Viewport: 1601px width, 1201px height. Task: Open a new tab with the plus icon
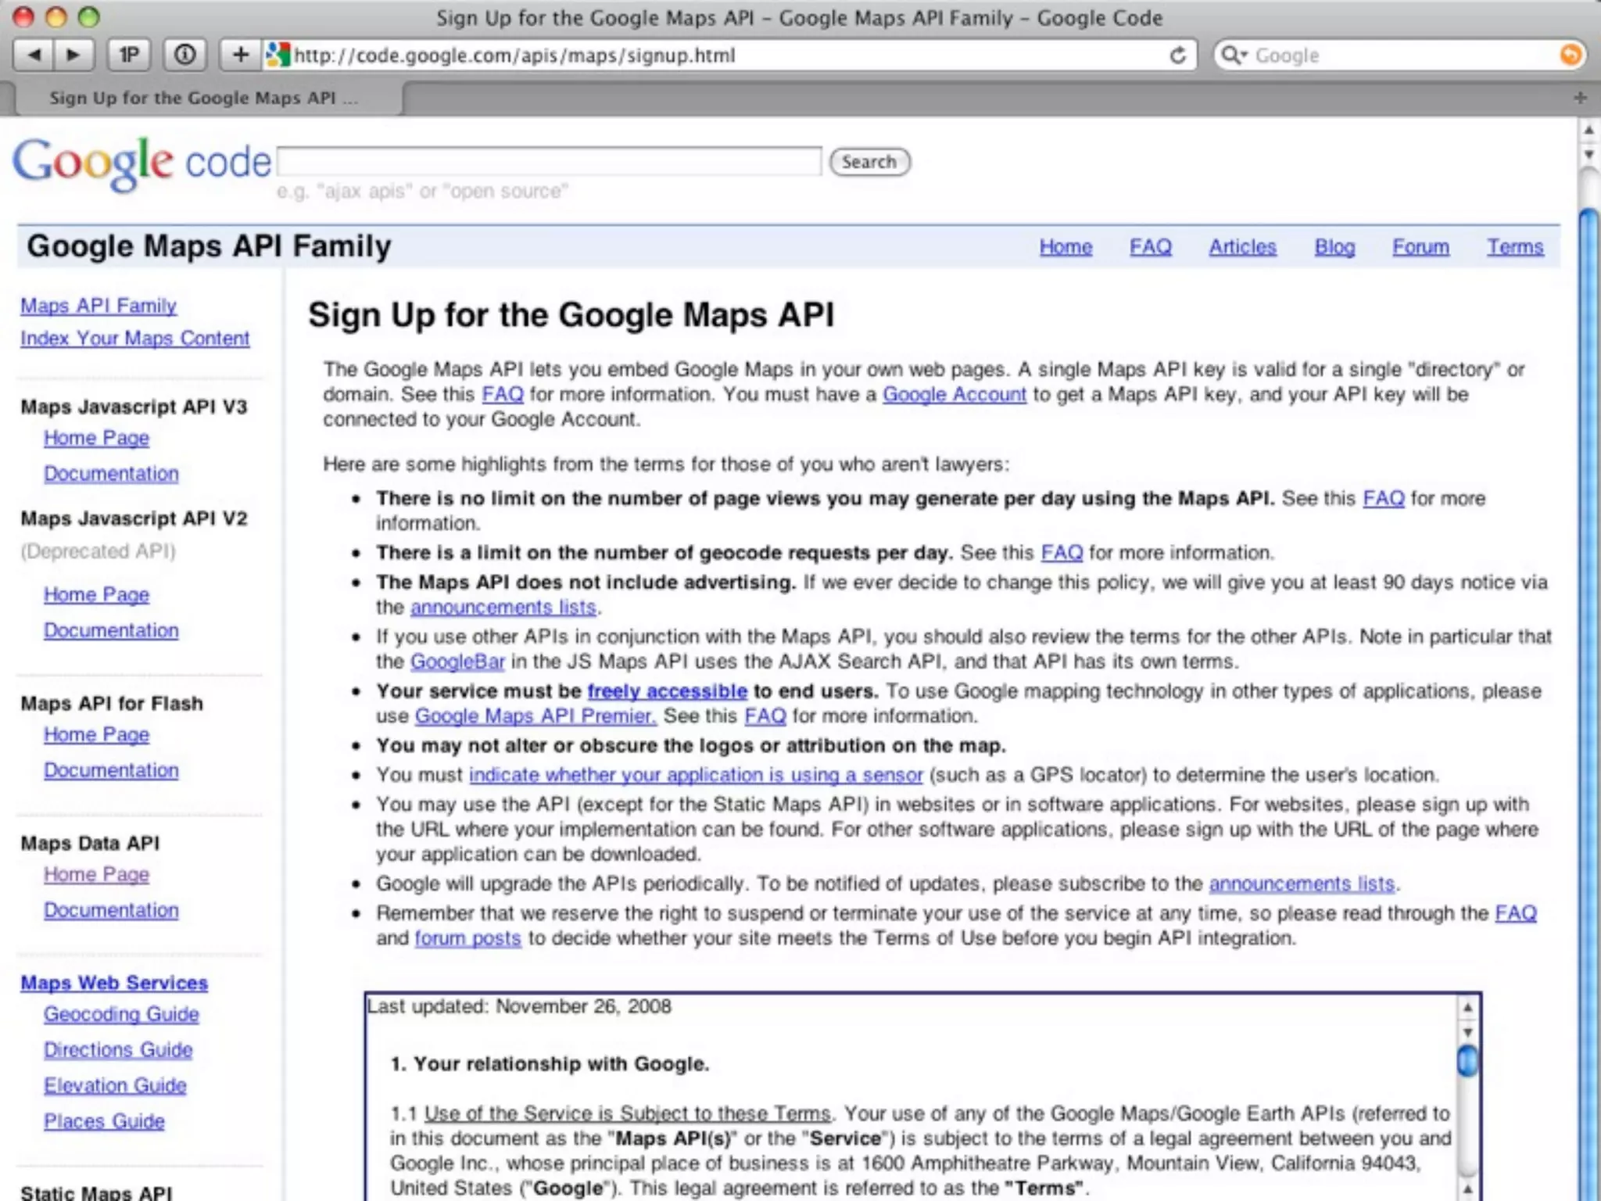1580,98
